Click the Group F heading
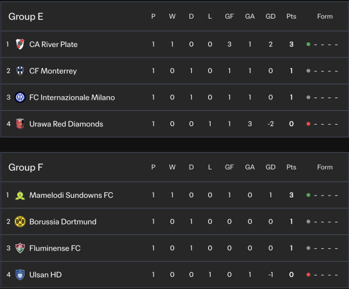Screen dimensions: 349x289 click(26, 167)
